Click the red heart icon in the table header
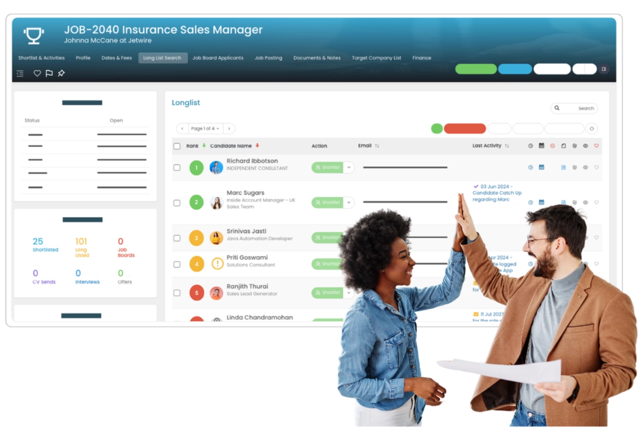This screenshot has height=427, width=640. pos(596,146)
